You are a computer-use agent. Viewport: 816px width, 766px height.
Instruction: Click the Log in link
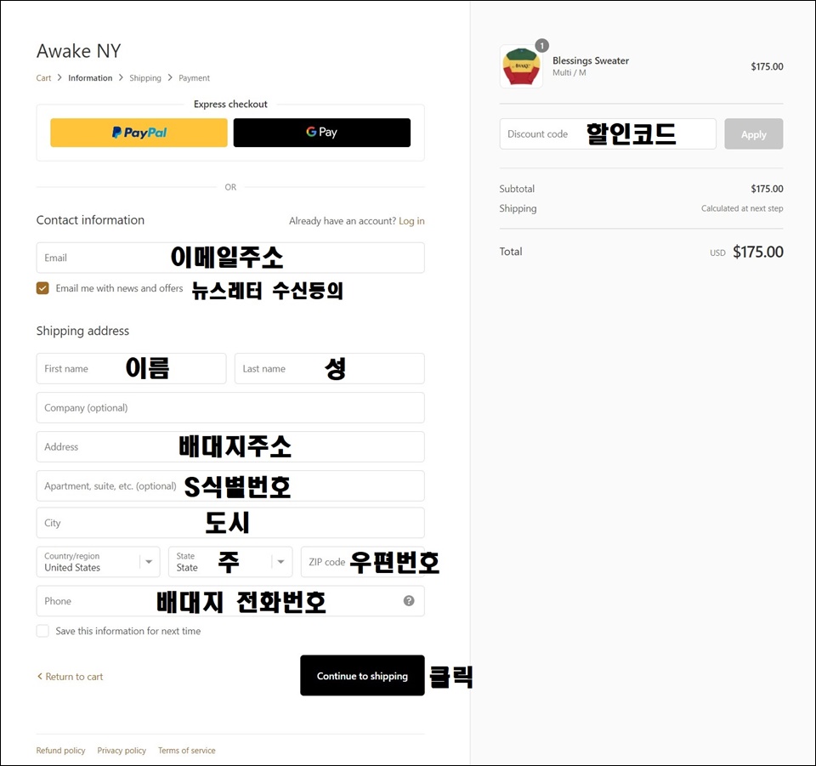pos(411,221)
